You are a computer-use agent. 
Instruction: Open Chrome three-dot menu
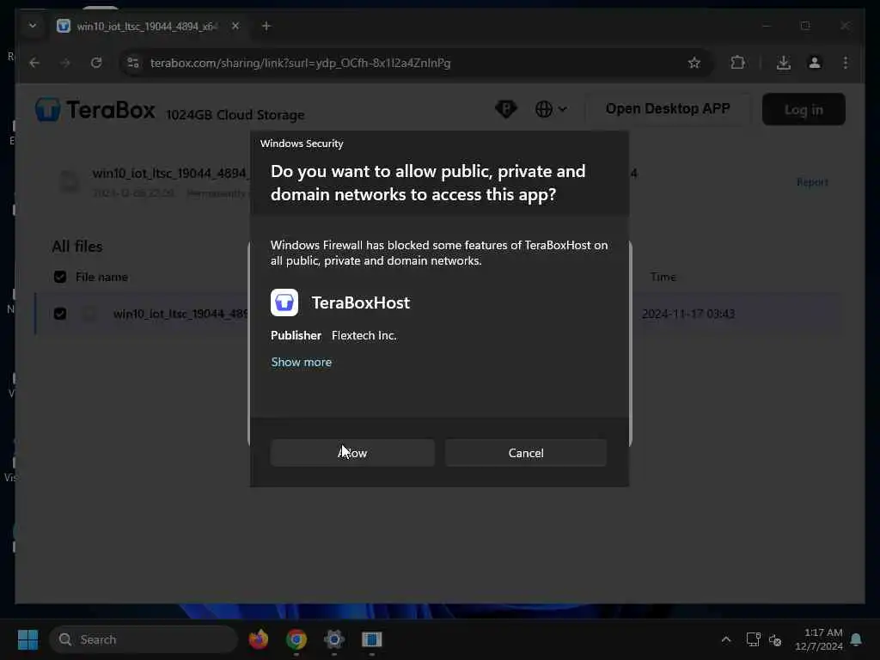[x=846, y=63]
